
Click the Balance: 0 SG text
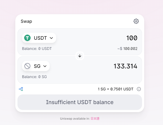34,77
